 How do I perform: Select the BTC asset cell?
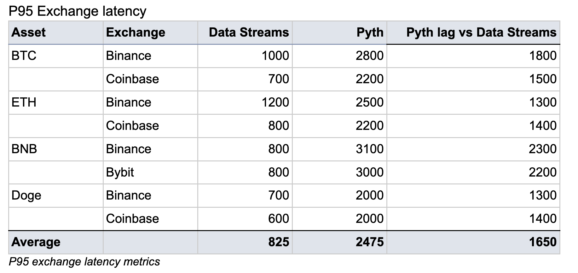[24, 56]
